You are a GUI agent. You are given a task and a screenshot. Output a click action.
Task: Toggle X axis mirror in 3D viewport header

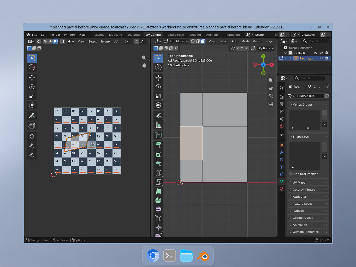click(x=238, y=48)
